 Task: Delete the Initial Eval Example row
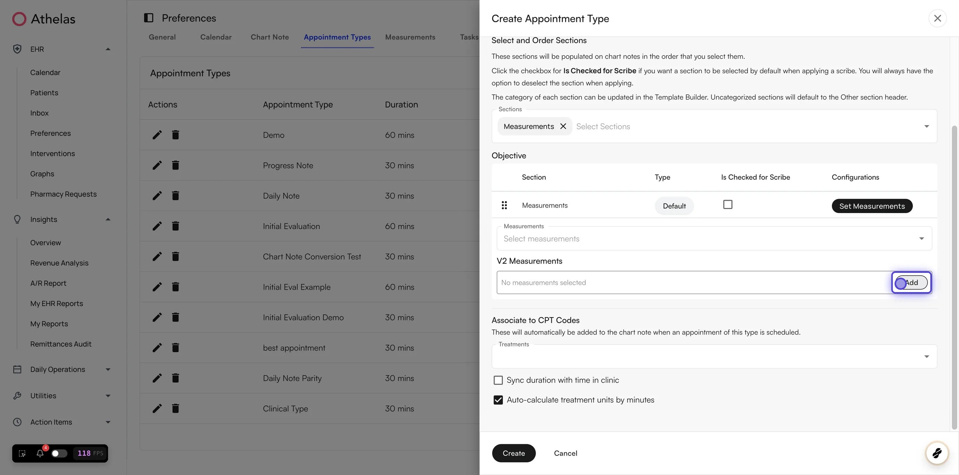coord(175,287)
